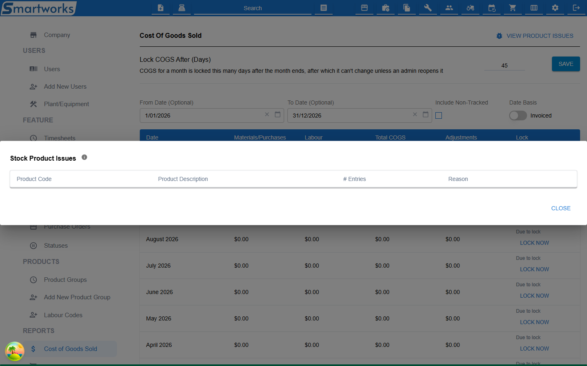Open the From Date calendar picker
Screen dimensions: 587x366
pyautogui.click(x=278, y=115)
